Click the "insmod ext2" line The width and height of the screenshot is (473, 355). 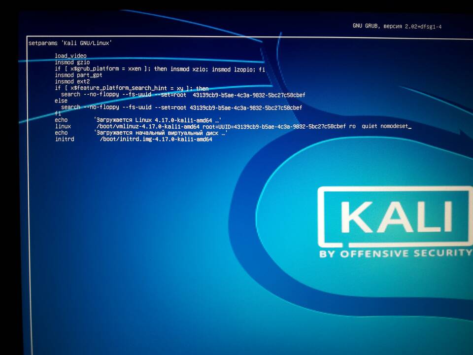pyautogui.click(x=72, y=81)
